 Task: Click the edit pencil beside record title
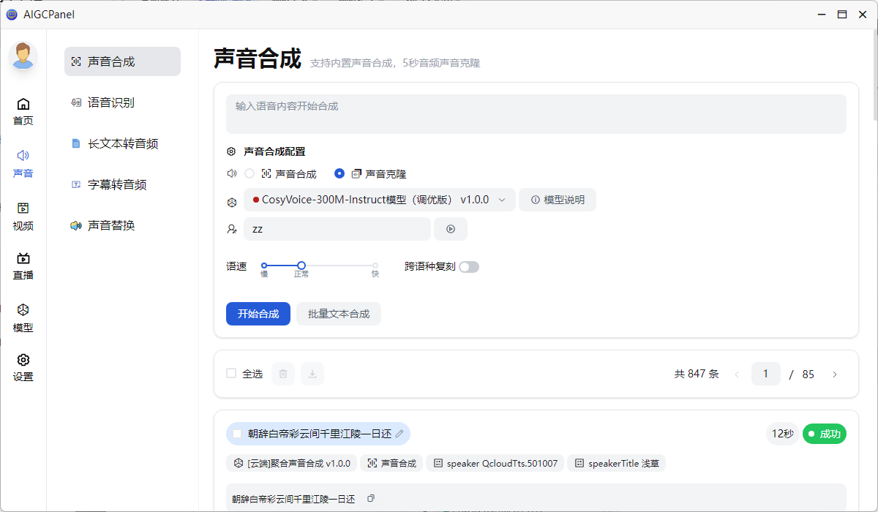point(399,434)
